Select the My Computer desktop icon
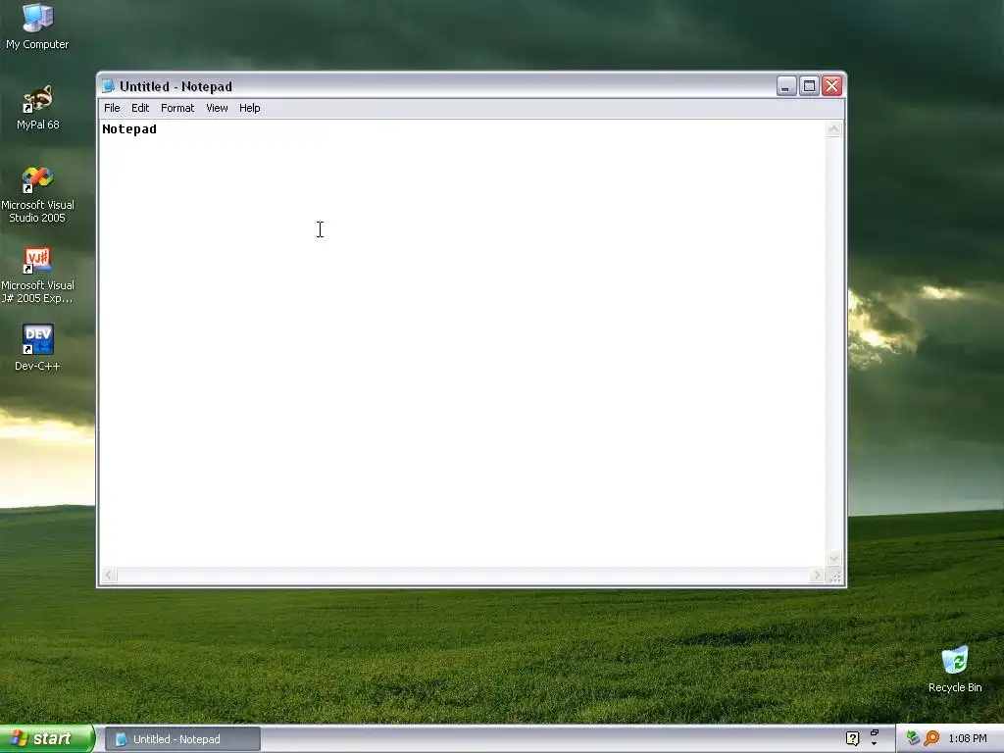This screenshot has height=753, width=1004. pyautogui.click(x=37, y=26)
